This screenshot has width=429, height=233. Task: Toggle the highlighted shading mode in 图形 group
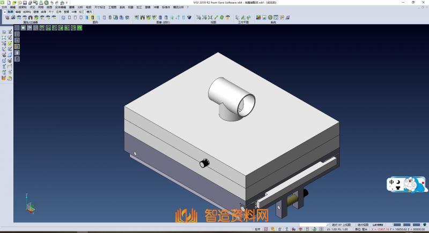92,18
